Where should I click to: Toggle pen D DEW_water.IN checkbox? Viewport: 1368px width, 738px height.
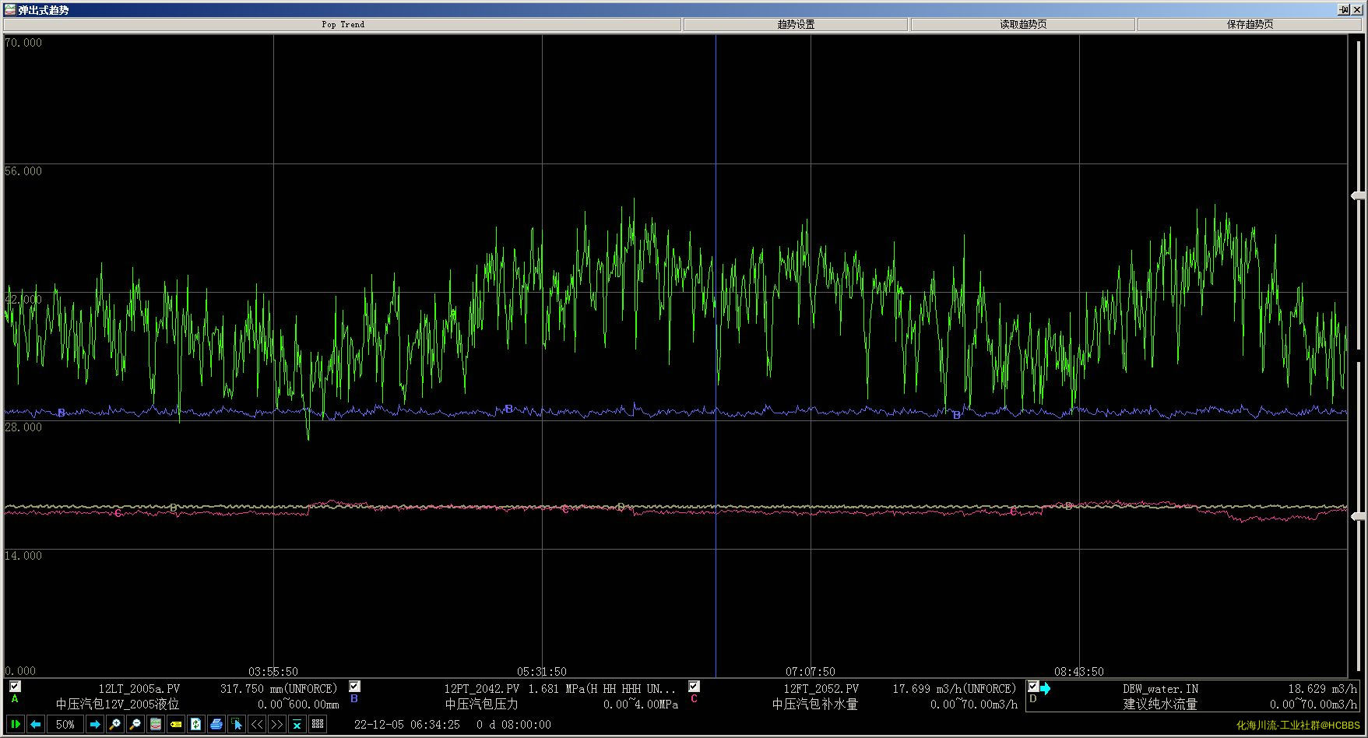tap(1033, 687)
